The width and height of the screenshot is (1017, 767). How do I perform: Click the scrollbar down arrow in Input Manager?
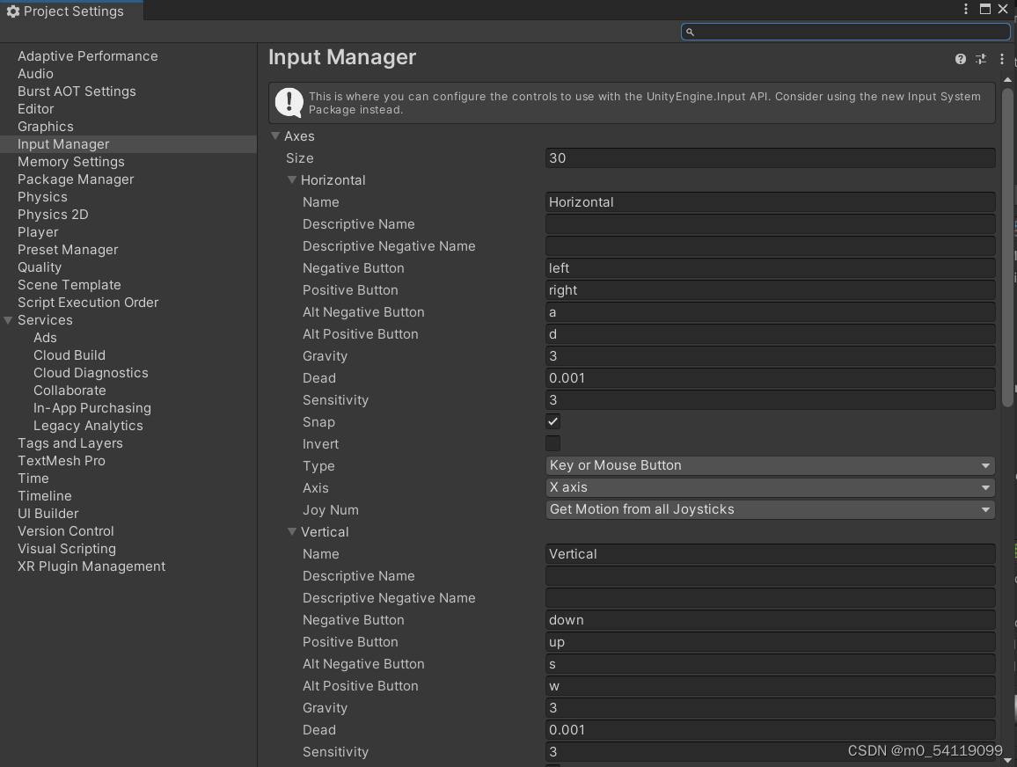point(1007,760)
